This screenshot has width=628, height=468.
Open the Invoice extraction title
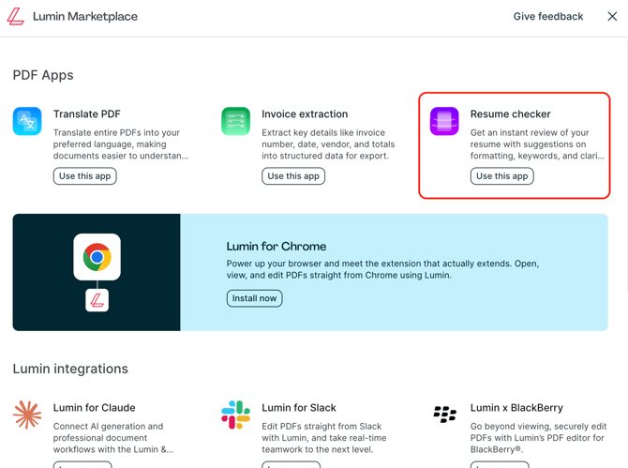(305, 114)
